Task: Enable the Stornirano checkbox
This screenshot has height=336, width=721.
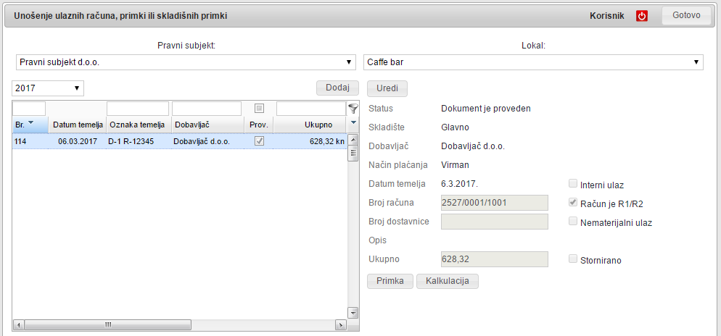Action: pyautogui.click(x=574, y=260)
